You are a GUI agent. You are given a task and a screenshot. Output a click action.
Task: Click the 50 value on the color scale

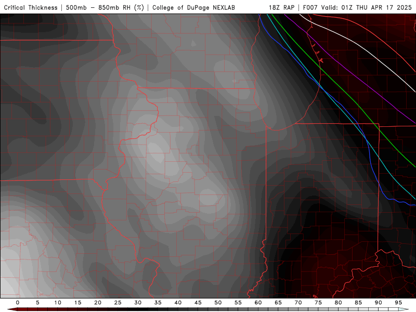click(x=218, y=303)
